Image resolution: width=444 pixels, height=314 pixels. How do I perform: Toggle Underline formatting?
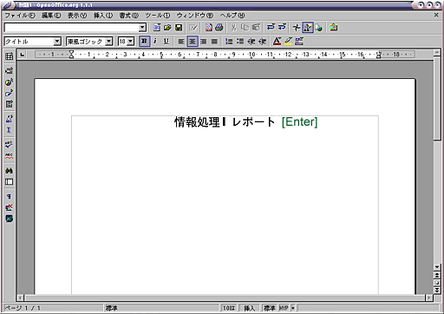[x=166, y=42]
